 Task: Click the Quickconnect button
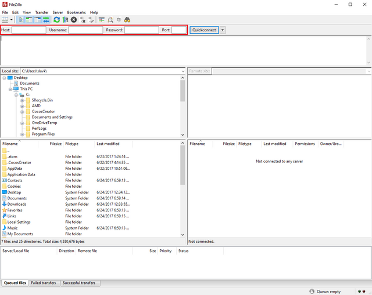pos(204,30)
